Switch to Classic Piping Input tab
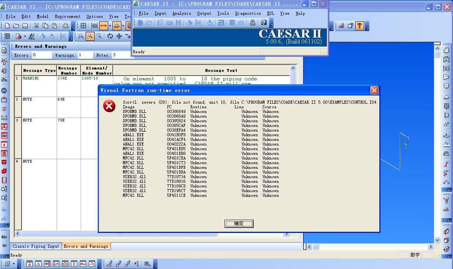The width and height of the screenshot is (453, 269). click(x=36, y=246)
